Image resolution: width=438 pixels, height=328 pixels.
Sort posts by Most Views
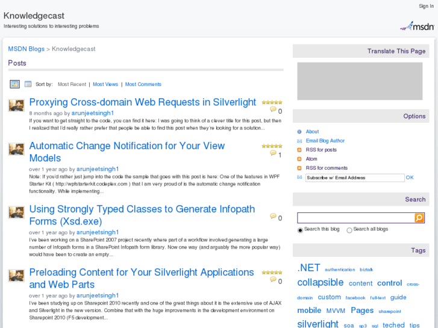coord(105,84)
